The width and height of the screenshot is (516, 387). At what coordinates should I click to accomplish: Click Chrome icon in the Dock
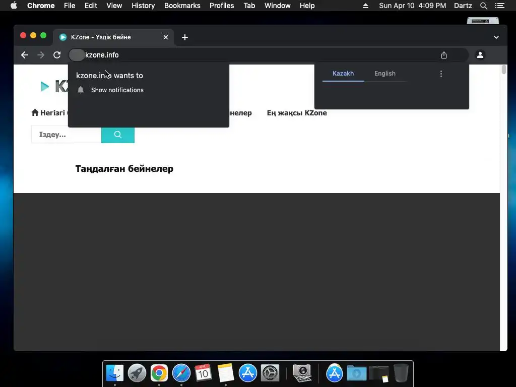(x=159, y=373)
